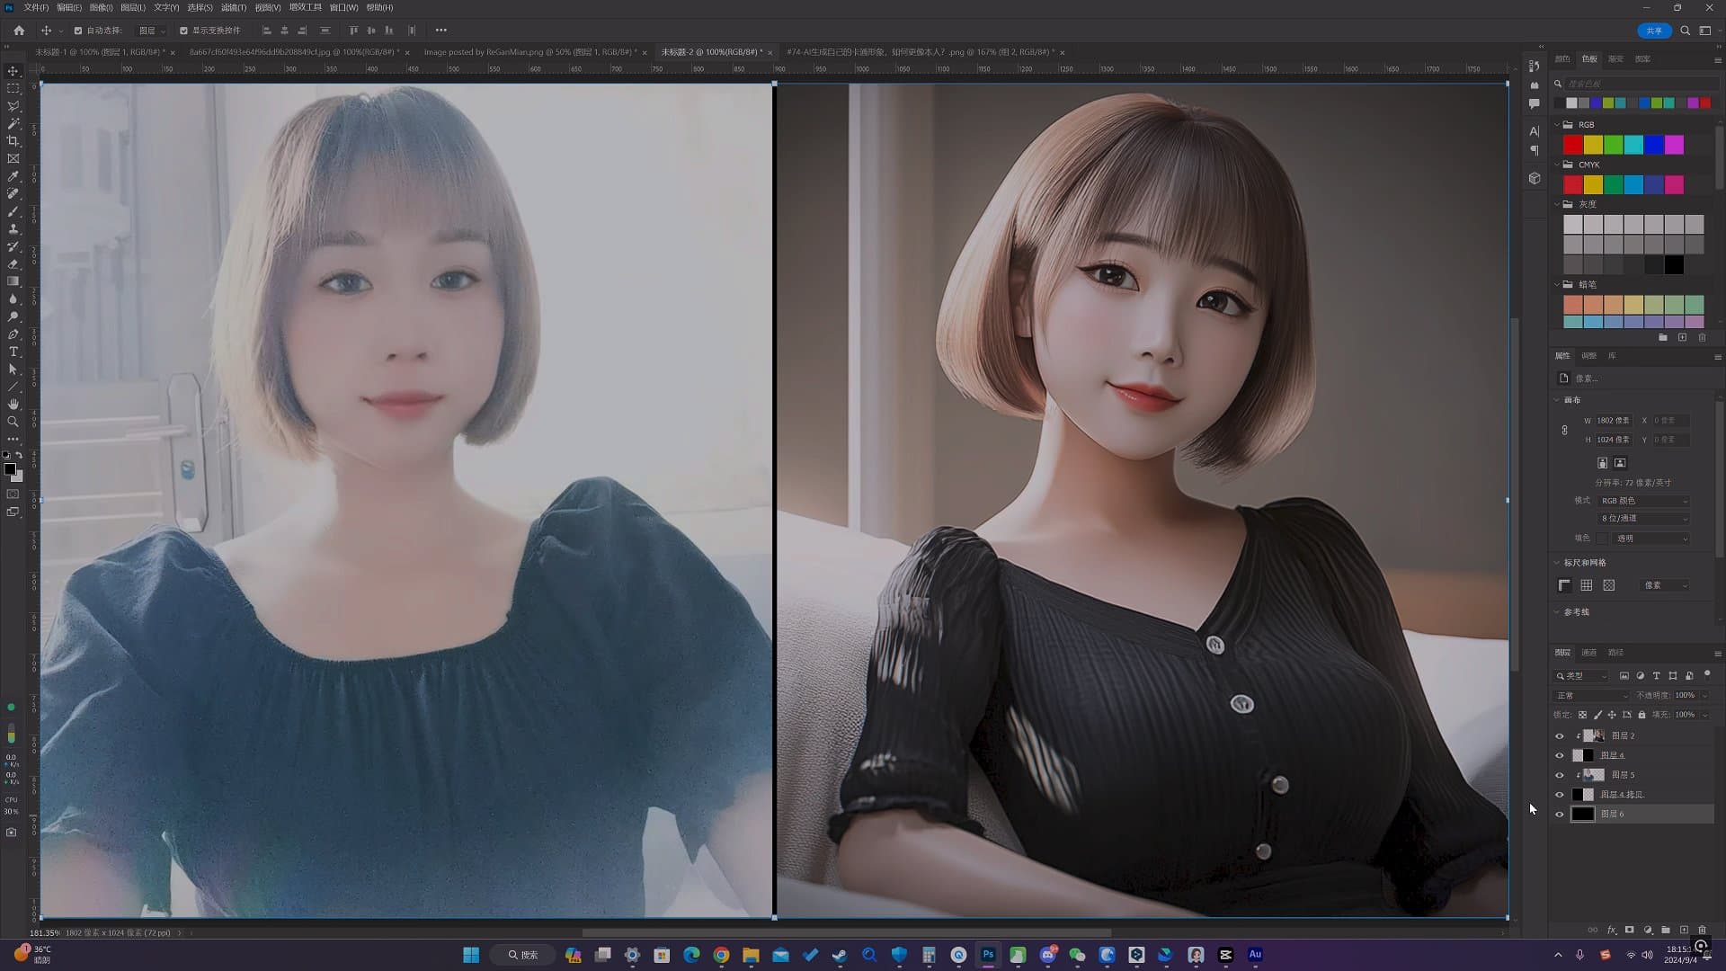The height and width of the screenshot is (971, 1726).
Task: Collapse the CMYK swatch group
Action: tap(1557, 165)
